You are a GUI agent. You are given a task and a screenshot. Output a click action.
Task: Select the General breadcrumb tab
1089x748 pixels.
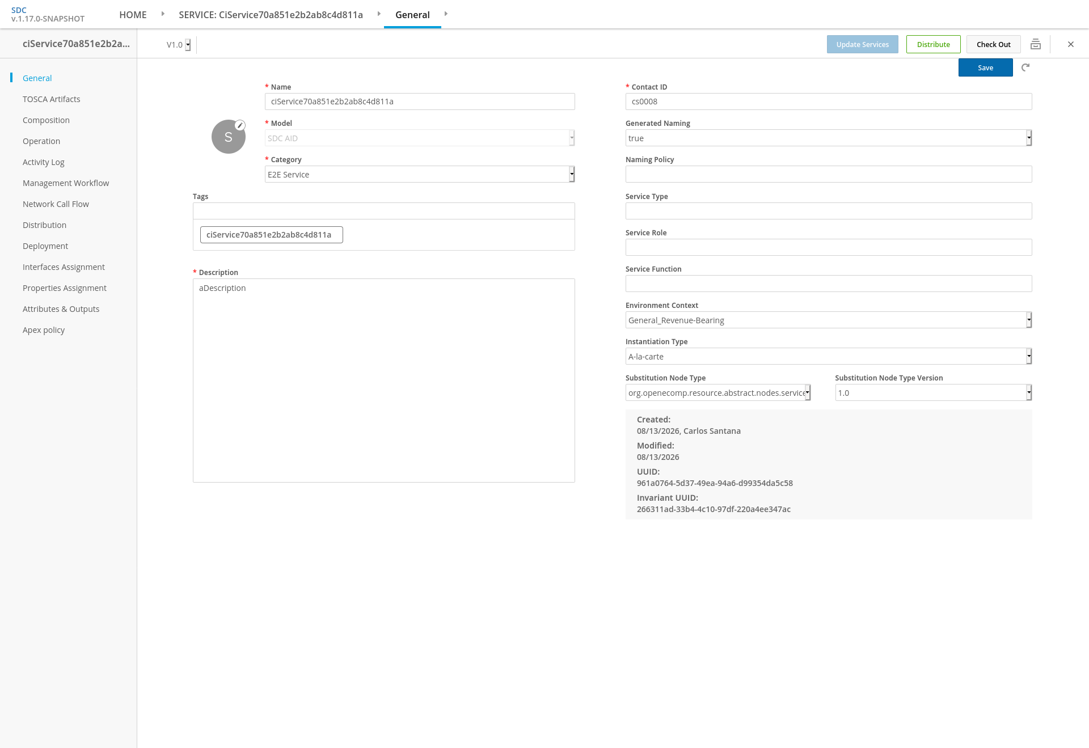pos(412,15)
